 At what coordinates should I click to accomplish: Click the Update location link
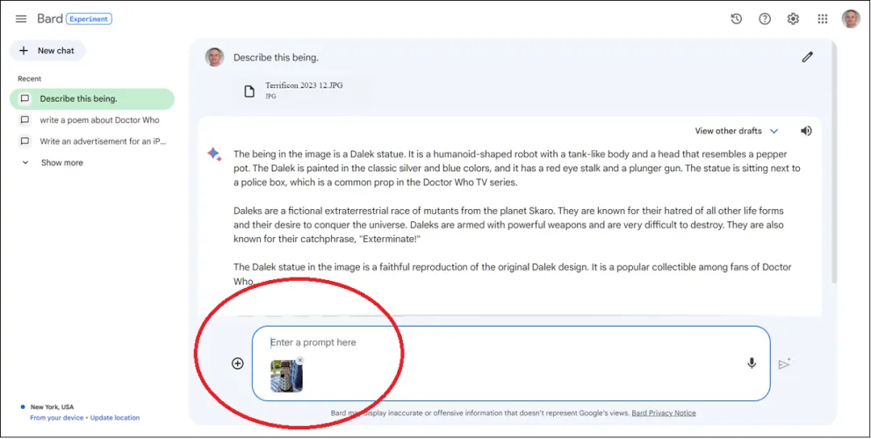coord(114,418)
